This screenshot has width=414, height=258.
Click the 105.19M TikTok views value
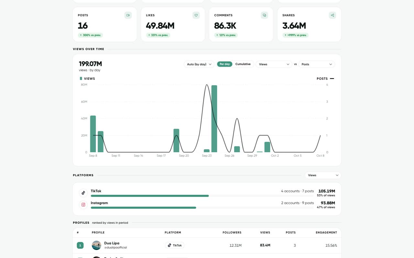[x=327, y=191]
